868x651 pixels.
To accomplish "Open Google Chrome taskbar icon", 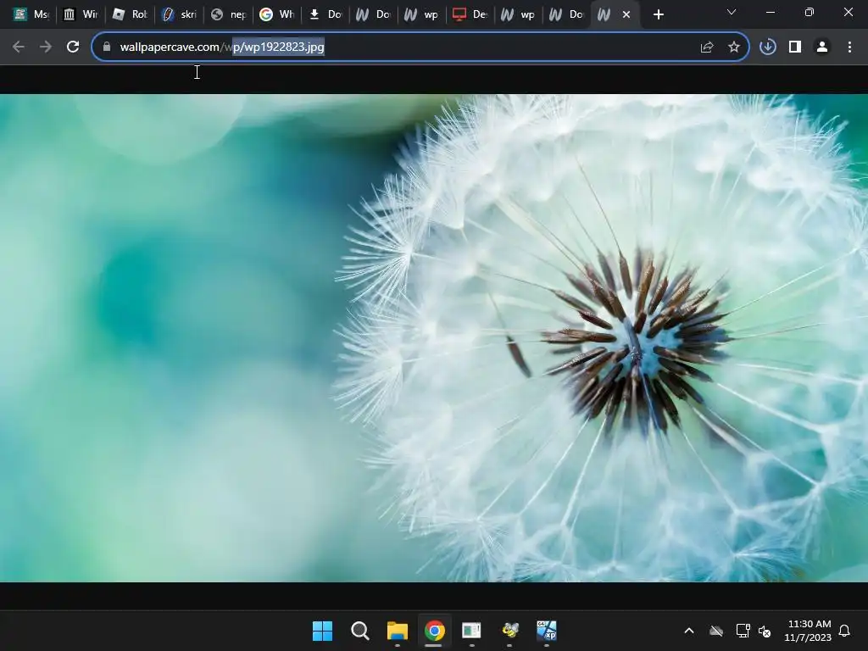I will (435, 631).
